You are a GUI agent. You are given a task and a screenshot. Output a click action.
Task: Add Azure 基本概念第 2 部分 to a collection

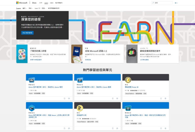tap(117, 99)
